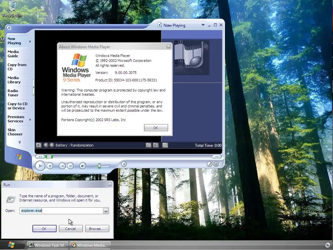Change player color with brush icon
Image resolution: width=333 pixels, height=250 pixels.
(x=210, y=164)
